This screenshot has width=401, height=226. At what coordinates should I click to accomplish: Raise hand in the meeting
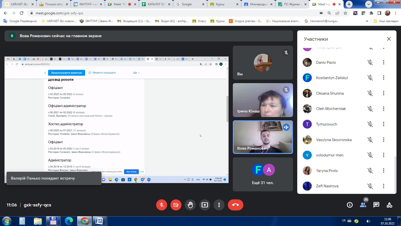pyautogui.click(x=190, y=205)
